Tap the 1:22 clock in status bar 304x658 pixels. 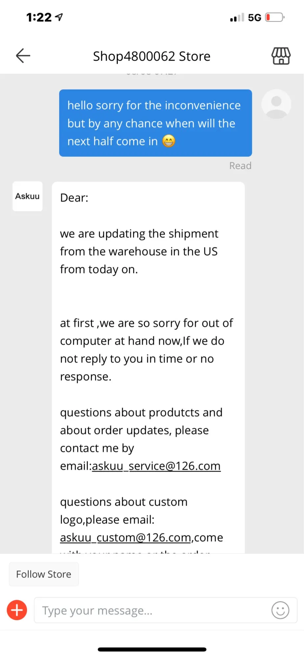[x=39, y=17]
